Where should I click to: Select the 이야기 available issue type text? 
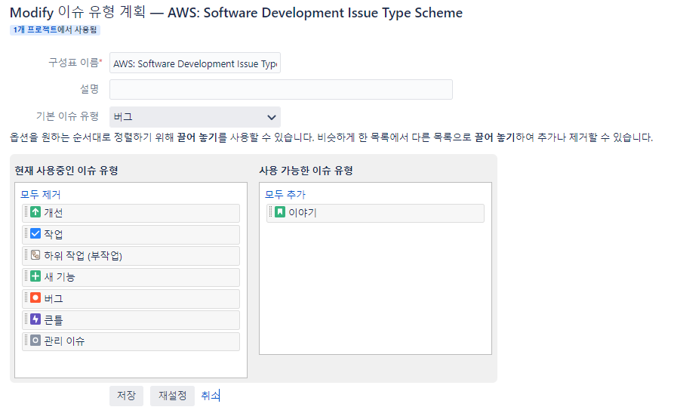(x=303, y=212)
